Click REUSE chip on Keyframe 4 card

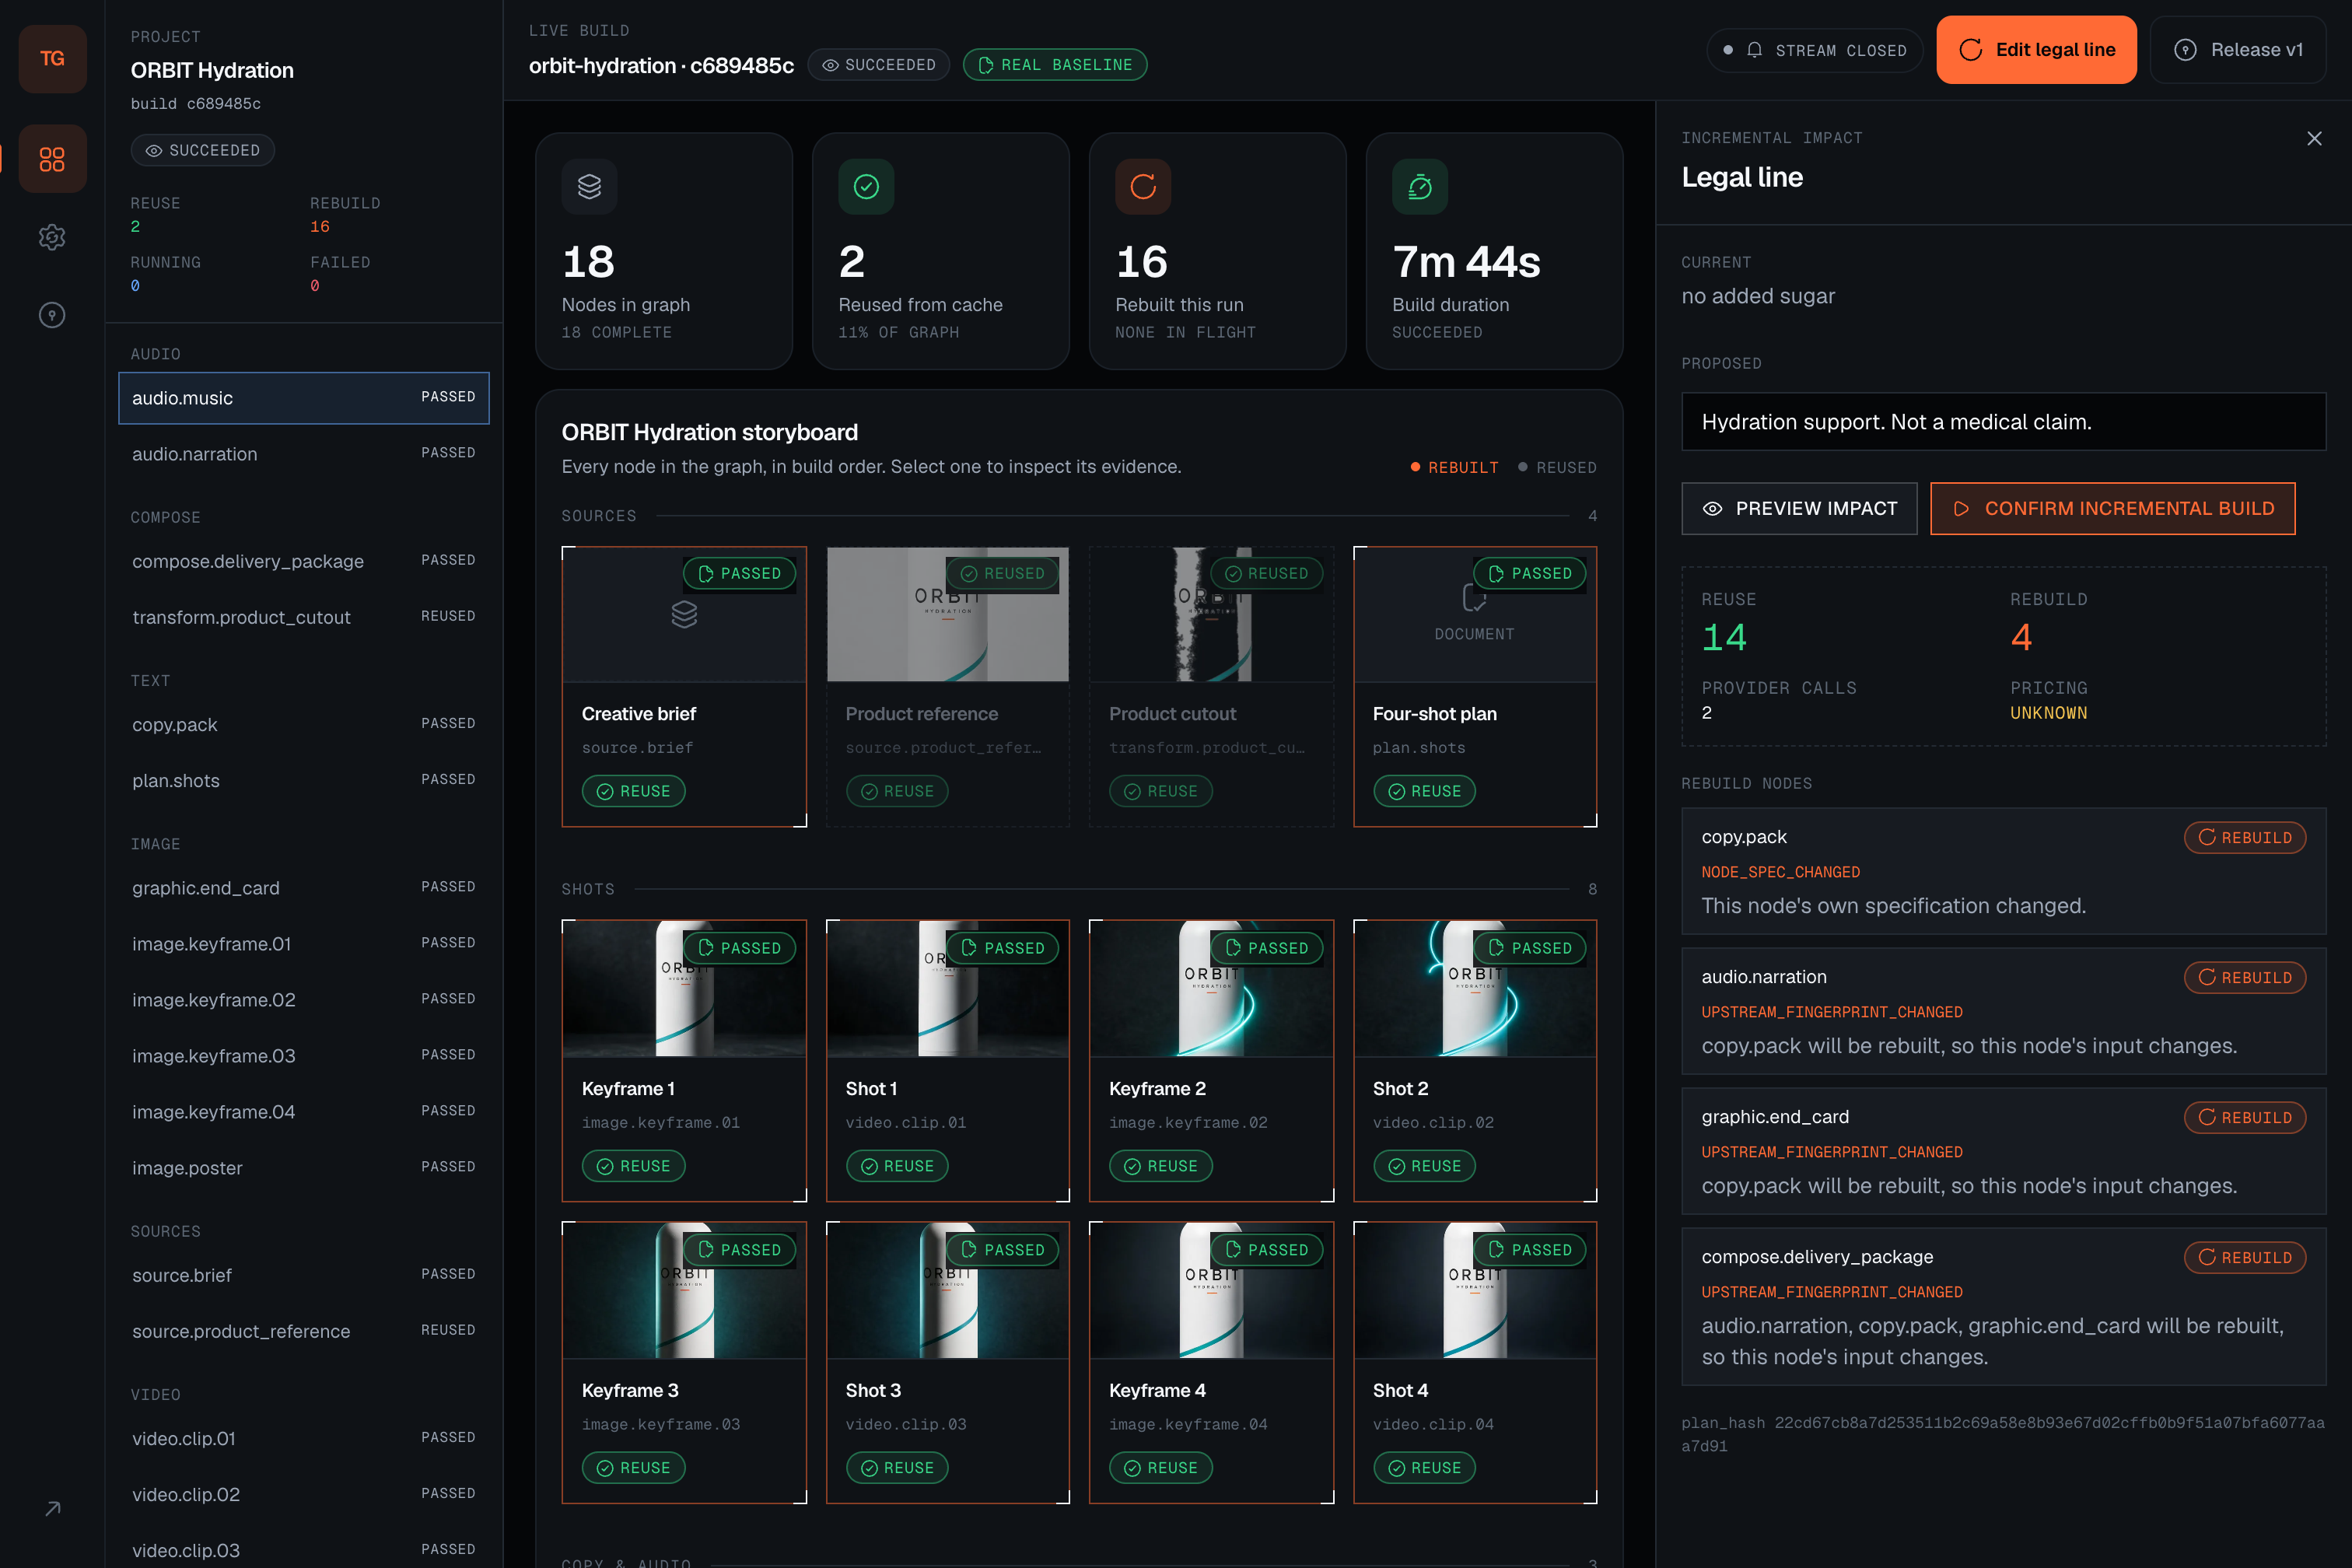(x=1161, y=1468)
